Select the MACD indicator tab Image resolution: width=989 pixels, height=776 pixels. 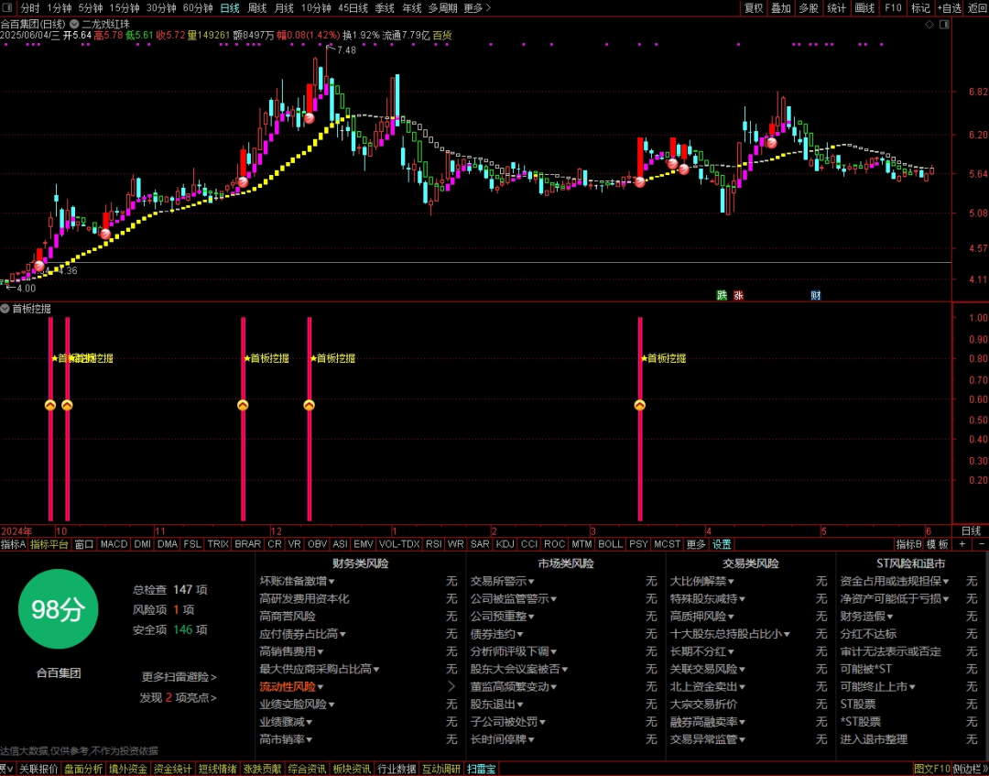tap(114, 544)
